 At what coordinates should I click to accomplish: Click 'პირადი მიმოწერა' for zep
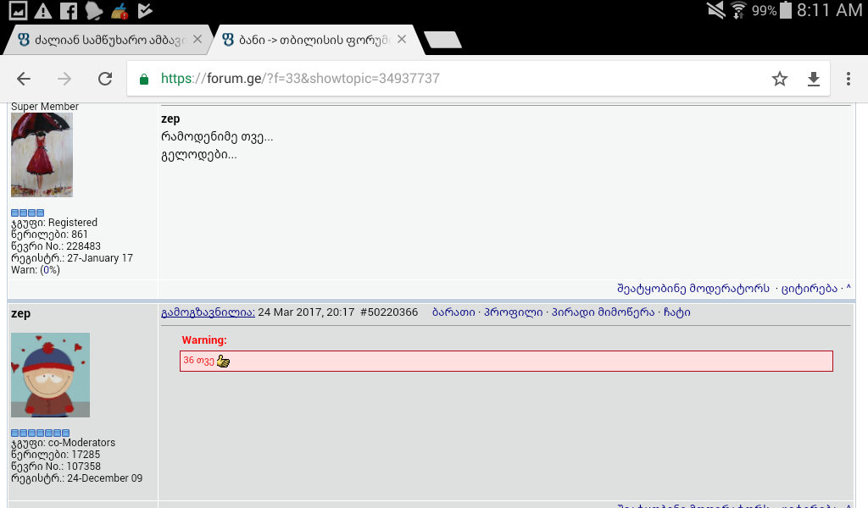point(603,312)
